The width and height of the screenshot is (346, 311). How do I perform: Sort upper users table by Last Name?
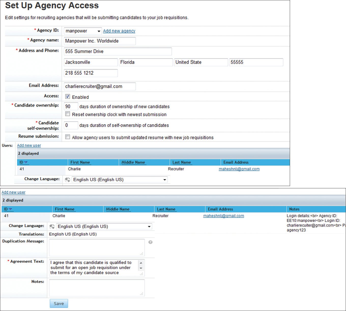[x=182, y=162]
